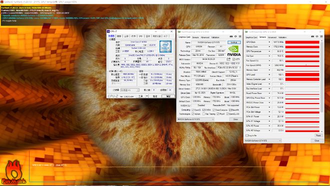Open the processor selection dropdown in CPU-Z
Screen dimensions: 330x186
(129, 90)
